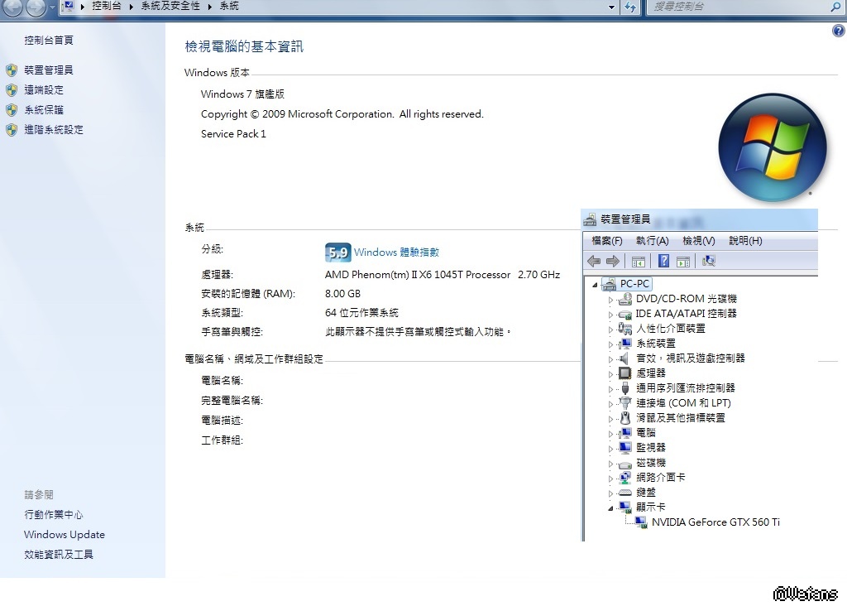Viewport: 847px width, 611px height.
Task: Select the 音效，視訊及遊戲控制器 row label
Action: tap(691, 358)
